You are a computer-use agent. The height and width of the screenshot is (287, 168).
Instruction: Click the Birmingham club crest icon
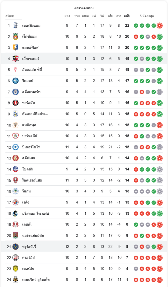pyautogui.click(x=15, y=26)
